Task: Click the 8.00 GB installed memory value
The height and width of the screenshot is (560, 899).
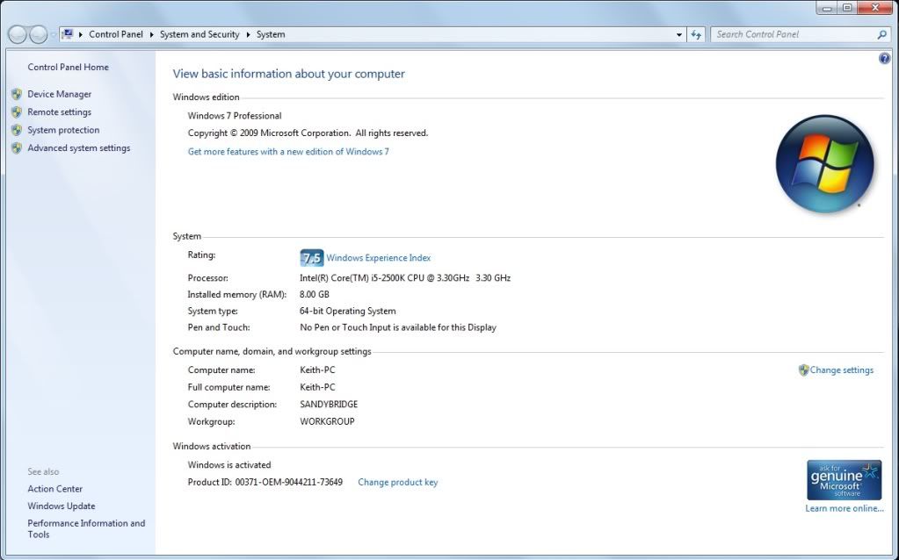Action: point(315,294)
